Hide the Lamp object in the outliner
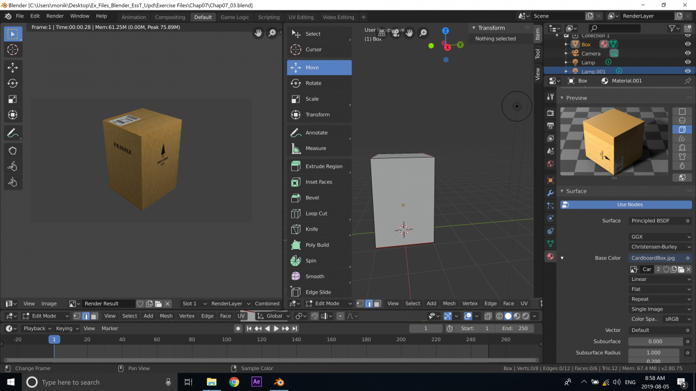Screen dimensions: 696x391 (x=688, y=62)
